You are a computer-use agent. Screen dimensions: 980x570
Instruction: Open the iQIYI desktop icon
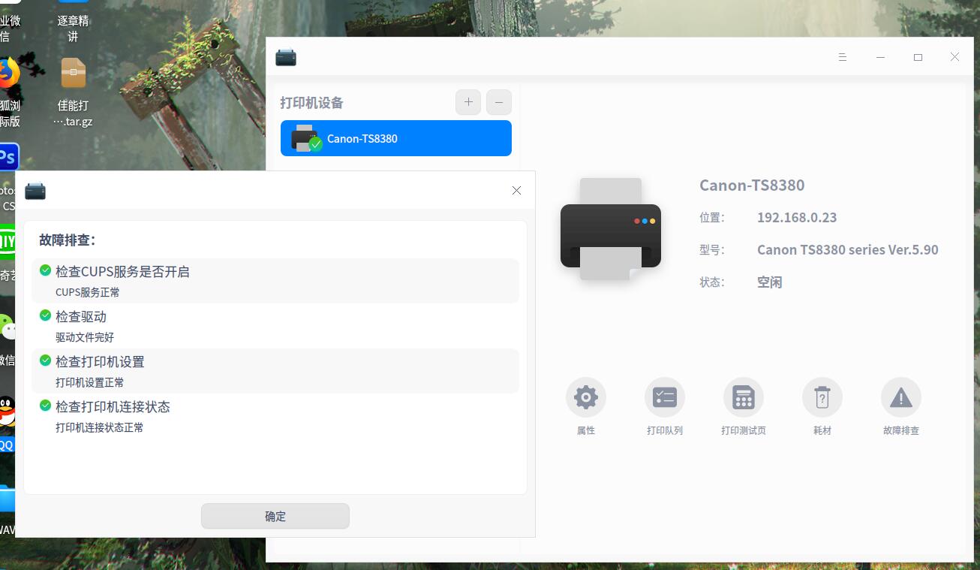pos(7,242)
